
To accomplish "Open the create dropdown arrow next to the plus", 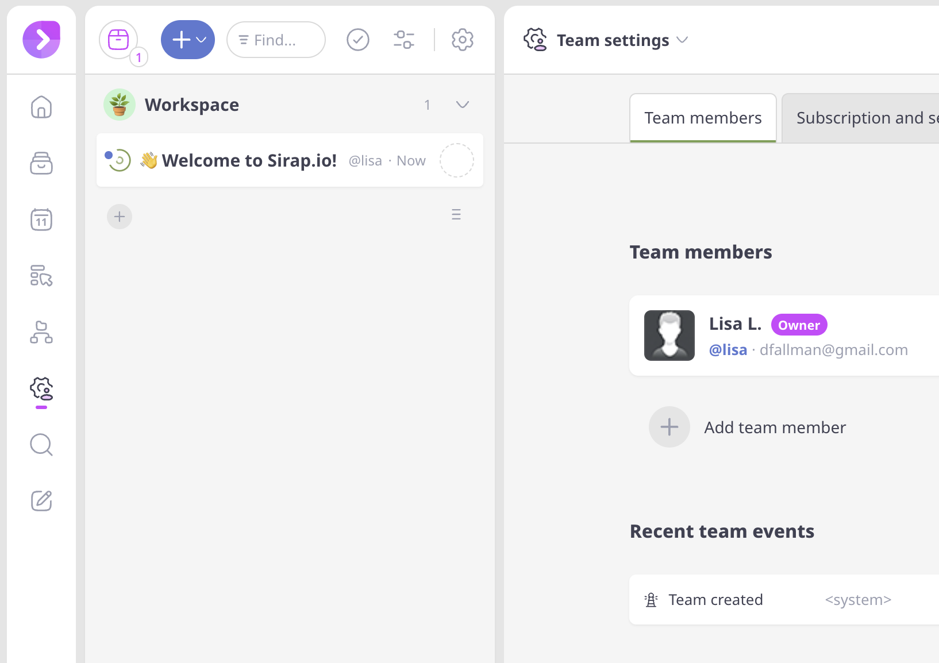I will coord(200,40).
